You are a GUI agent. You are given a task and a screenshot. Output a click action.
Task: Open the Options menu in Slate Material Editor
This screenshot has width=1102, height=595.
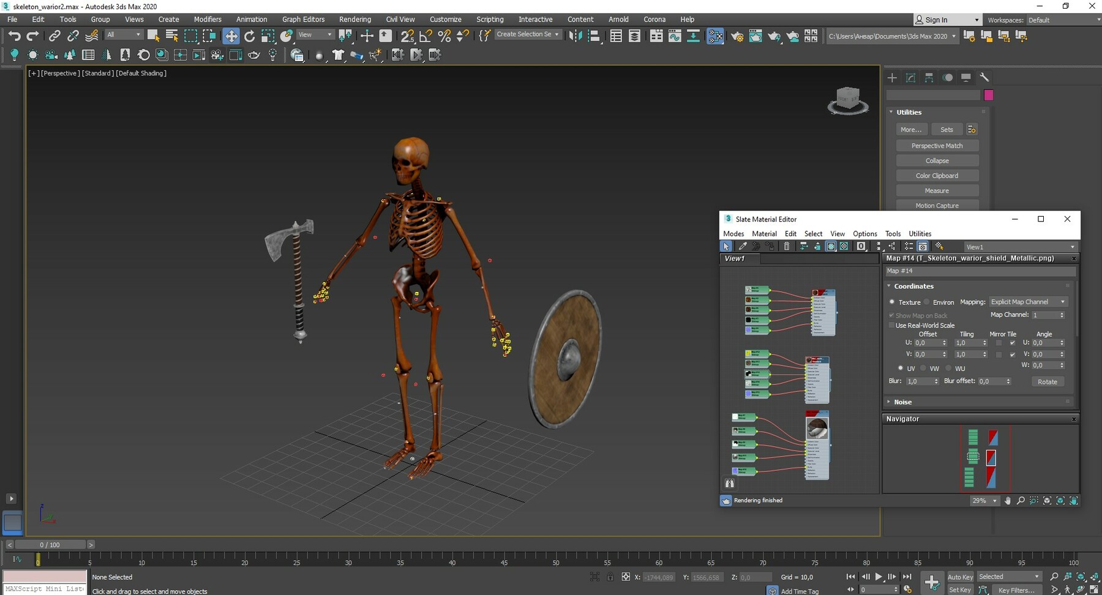click(864, 233)
